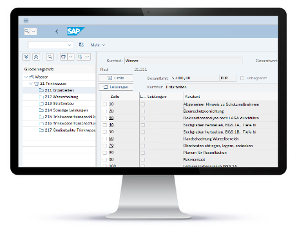The image size is (297, 232).
Task: Tick the checkbox for row 40
Action: (104, 125)
